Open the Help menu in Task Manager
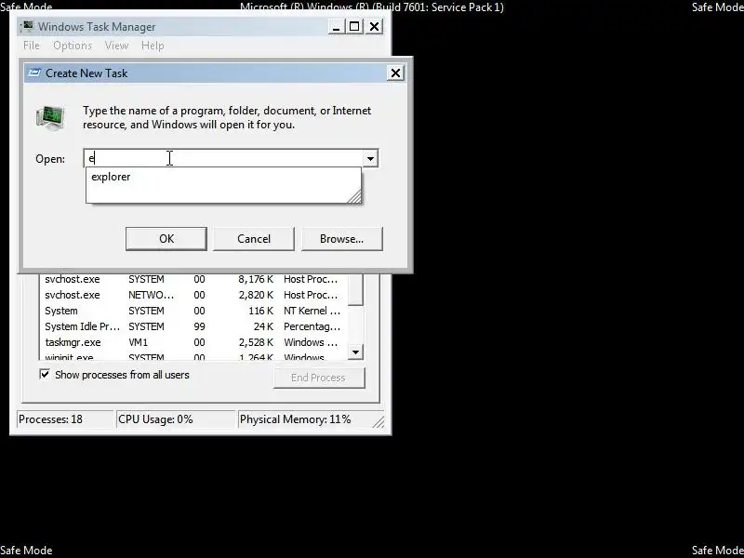The height and width of the screenshot is (558, 744). pos(153,46)
